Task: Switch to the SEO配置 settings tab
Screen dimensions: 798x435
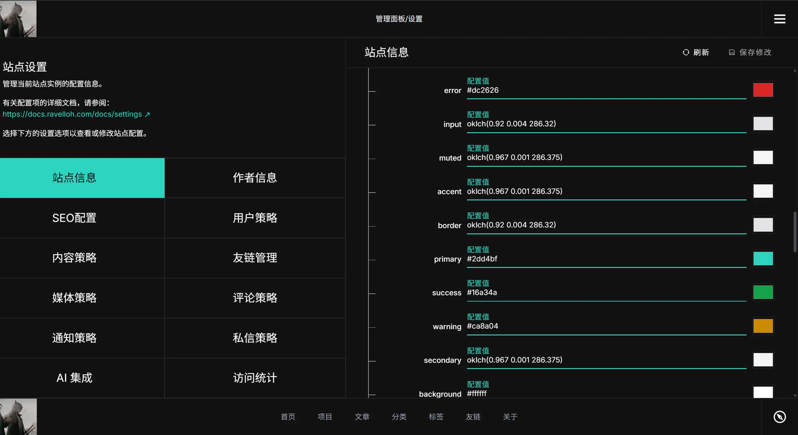Action: (x=74, y=218)
